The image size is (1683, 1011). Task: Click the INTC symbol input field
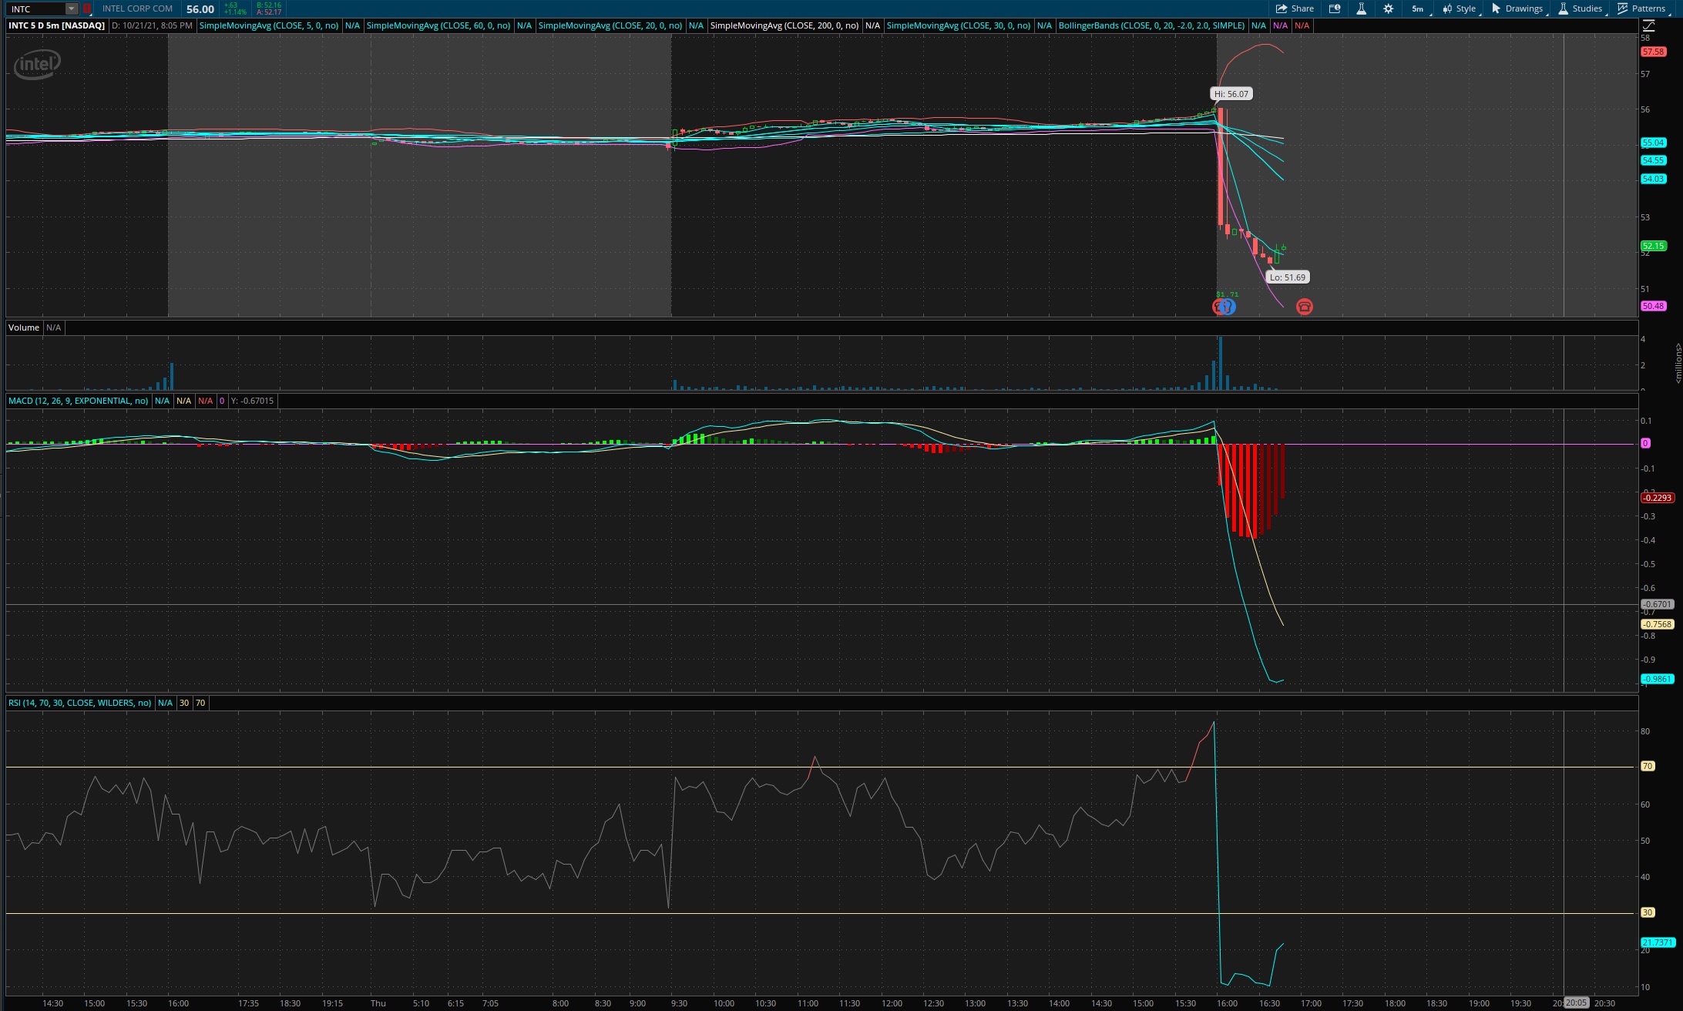[x=35, y=8]
